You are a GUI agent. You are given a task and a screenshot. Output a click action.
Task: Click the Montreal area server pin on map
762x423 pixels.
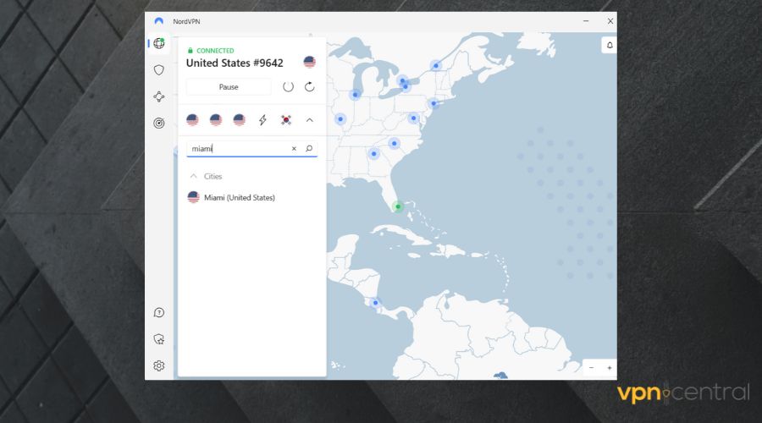point(436,65)
